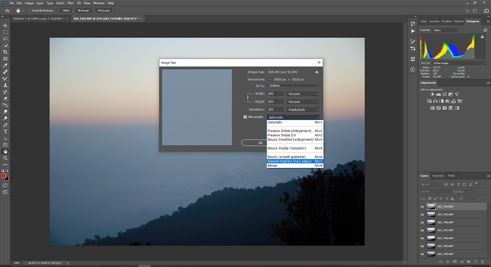Select the Clone Stamp tool
491x267 pixels.
(x=5, y=85)
